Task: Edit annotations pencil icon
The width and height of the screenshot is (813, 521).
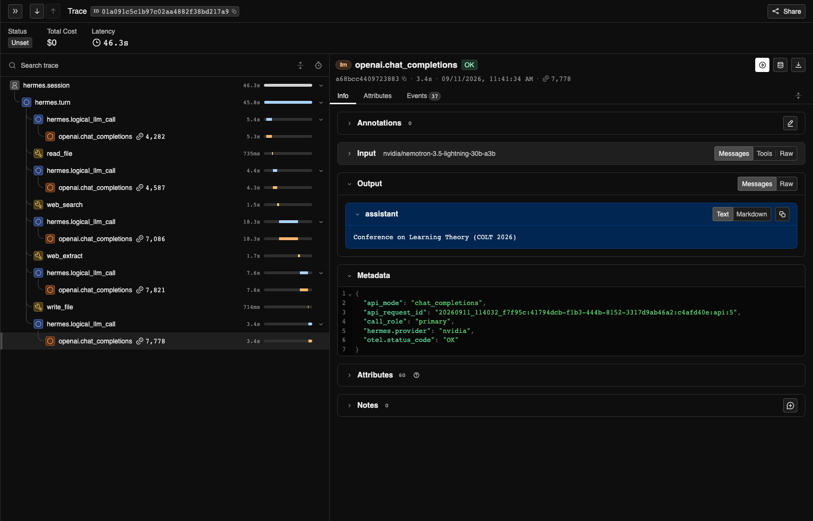Action: coord(790,123)
